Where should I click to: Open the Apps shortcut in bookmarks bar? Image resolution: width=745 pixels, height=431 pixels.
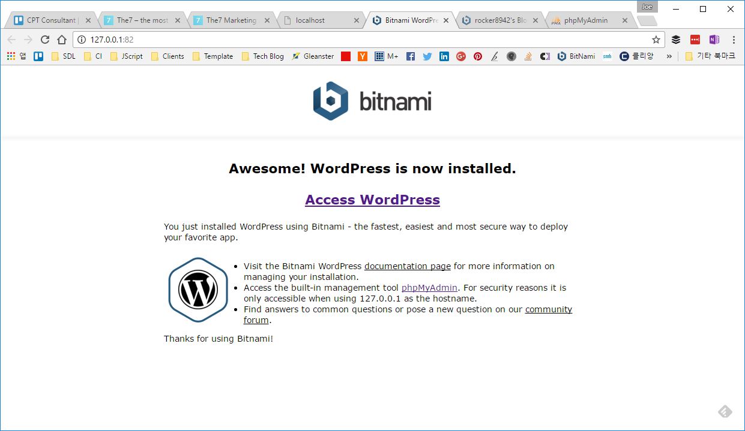click(16, 56)
